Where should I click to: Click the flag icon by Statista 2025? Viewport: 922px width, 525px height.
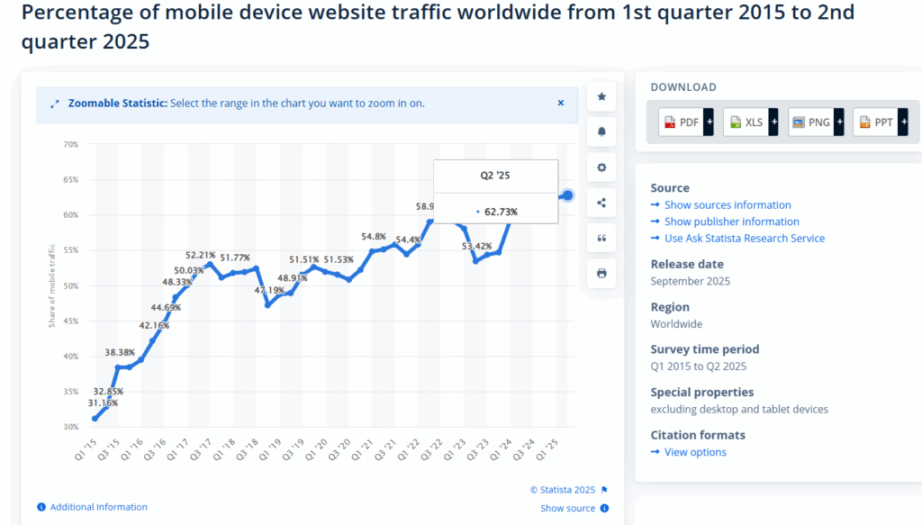[604, 490]
